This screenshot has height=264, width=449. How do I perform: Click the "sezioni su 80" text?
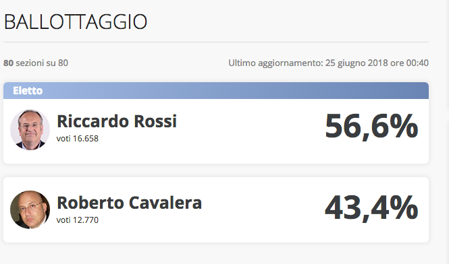[42, 63]
